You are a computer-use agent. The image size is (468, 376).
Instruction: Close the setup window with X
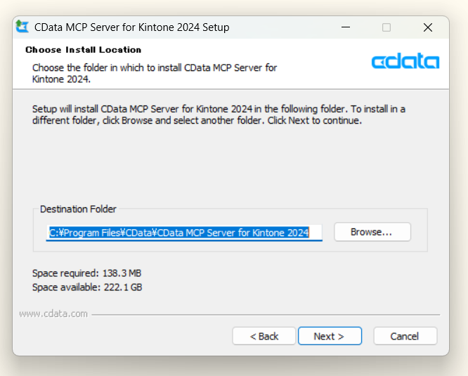428,27
